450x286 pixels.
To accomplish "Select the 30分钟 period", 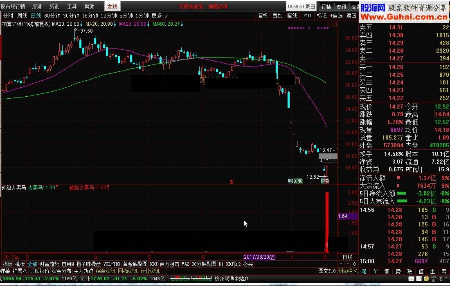I will click(x=71, y=16).
